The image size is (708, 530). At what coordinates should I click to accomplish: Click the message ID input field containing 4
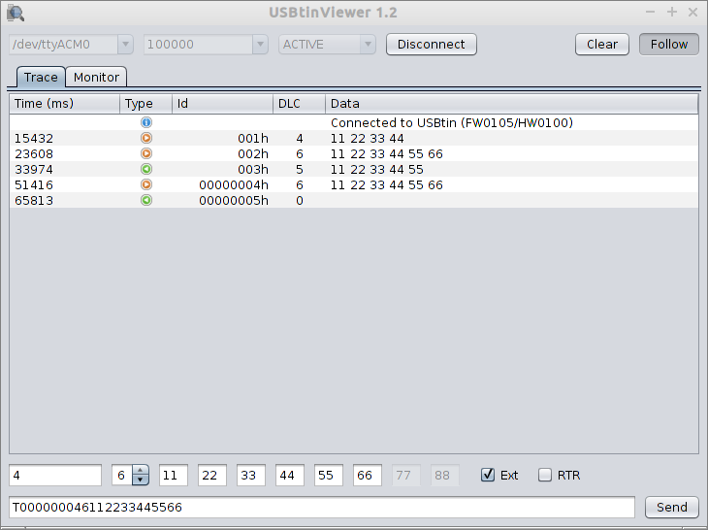[55, 475]
